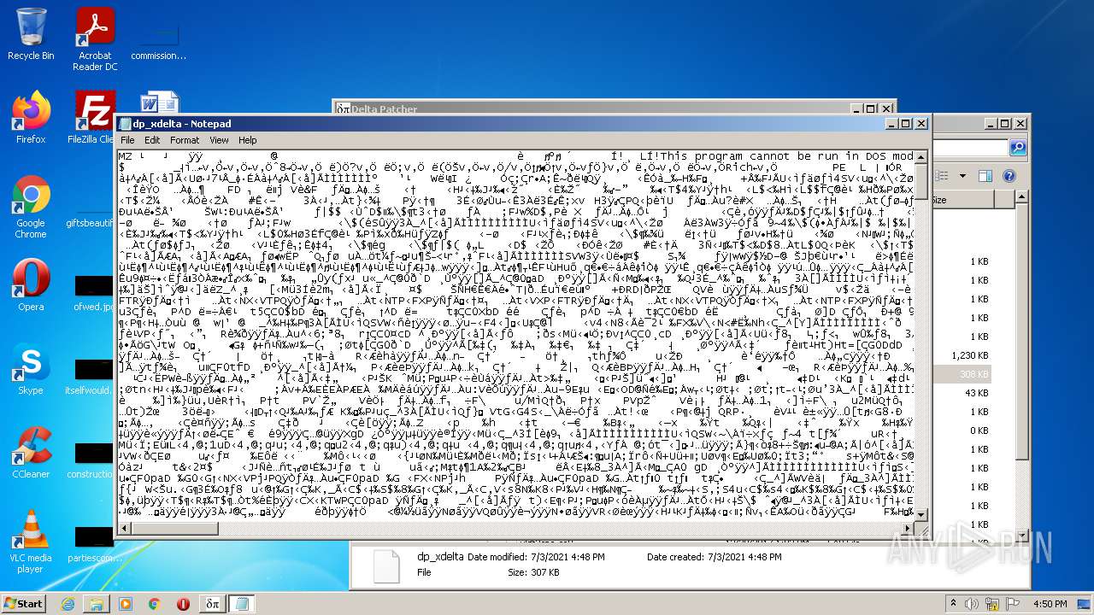Image resolution: width=1094 pixels, height=615 pixels.
Task: Click the Start button
Action: (24, 604)
